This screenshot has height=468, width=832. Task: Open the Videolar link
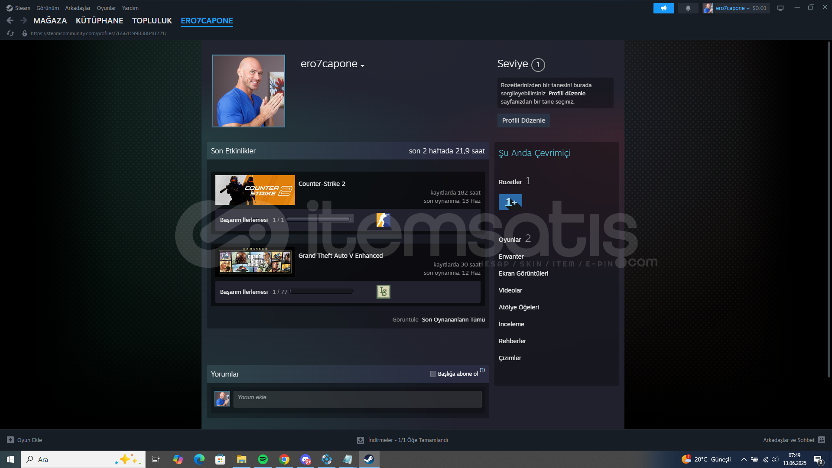(x=510, y=290)
